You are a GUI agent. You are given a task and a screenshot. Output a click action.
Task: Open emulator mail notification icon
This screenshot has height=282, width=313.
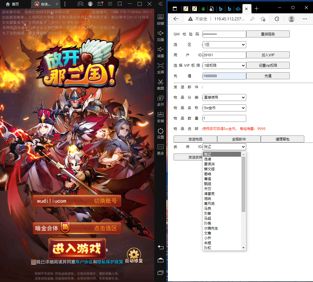pos(100,3)
